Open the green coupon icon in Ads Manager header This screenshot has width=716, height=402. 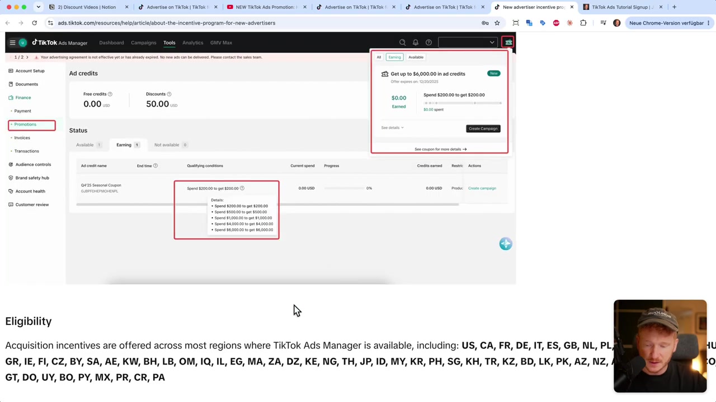pyautogui.click(x=508, y=42)
